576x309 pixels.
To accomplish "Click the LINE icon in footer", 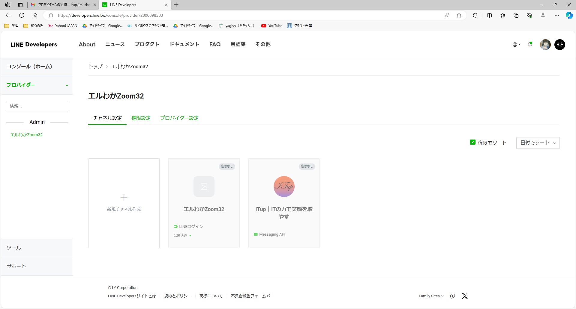I will pos(452,296).
